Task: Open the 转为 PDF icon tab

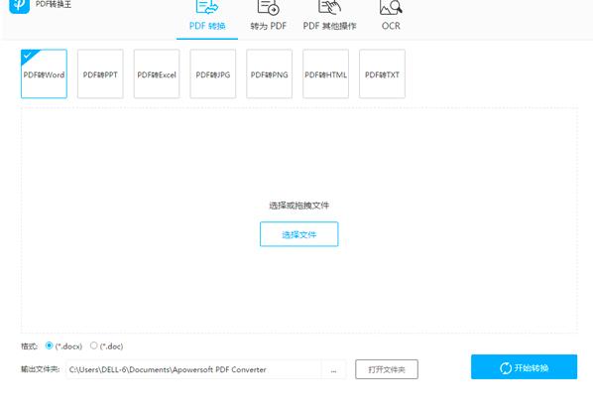Action: [x=268, y=16]
